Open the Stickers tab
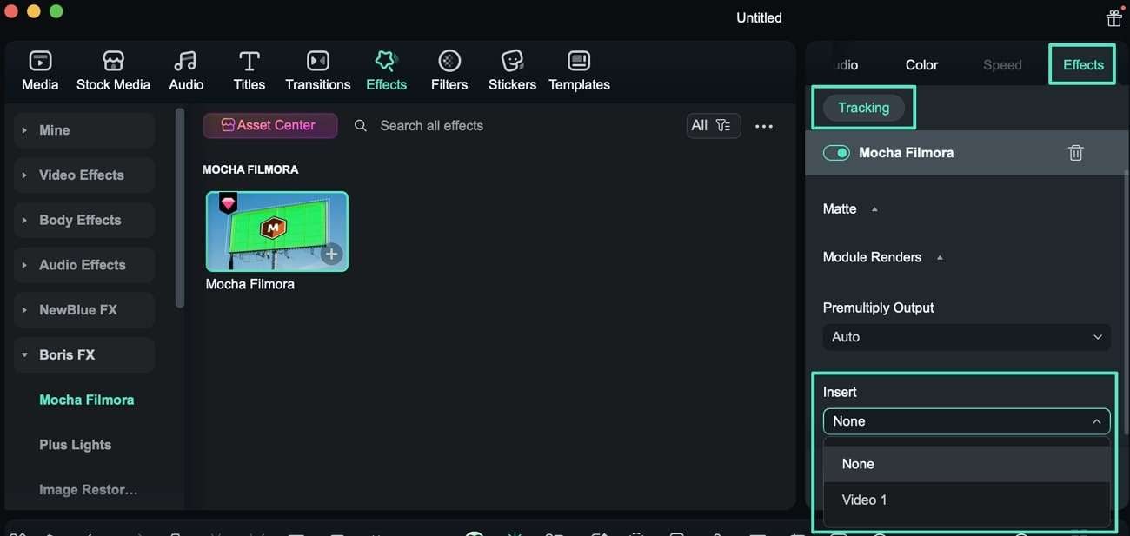Viewport: 1130px width, 536px height. pyautogui.click(x=512, y=71)
